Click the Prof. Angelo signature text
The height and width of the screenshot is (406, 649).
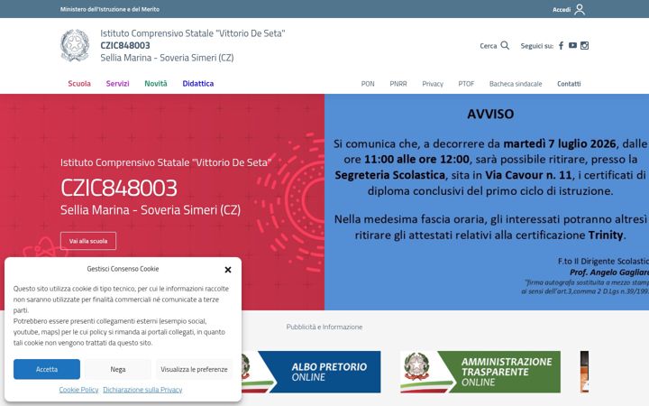609,272
